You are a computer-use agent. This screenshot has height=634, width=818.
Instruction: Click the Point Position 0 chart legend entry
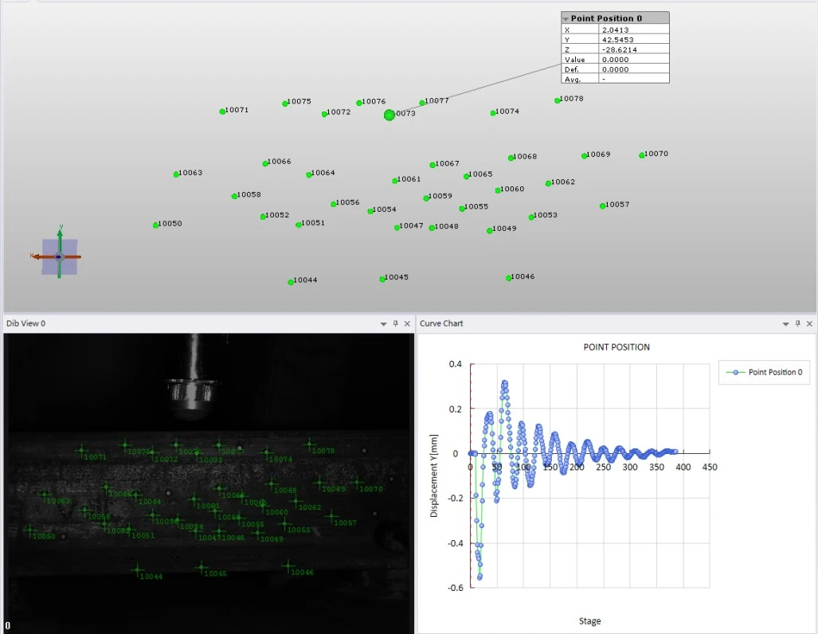pyautogui.click(x=765, y=372)
